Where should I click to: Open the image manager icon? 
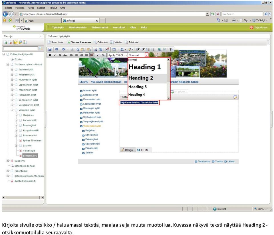click(95, 49)
